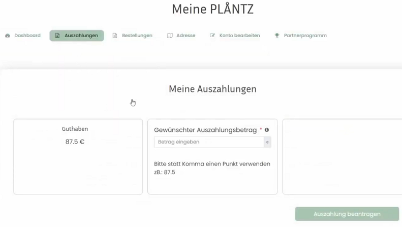This screenshot has height=227, width=402.
Task: Open the Dashboard tab
Action: 23,36
